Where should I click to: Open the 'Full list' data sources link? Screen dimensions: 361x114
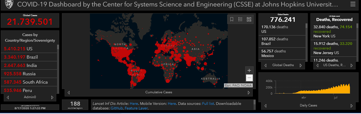pyautogui.click(x=208, y=104)
